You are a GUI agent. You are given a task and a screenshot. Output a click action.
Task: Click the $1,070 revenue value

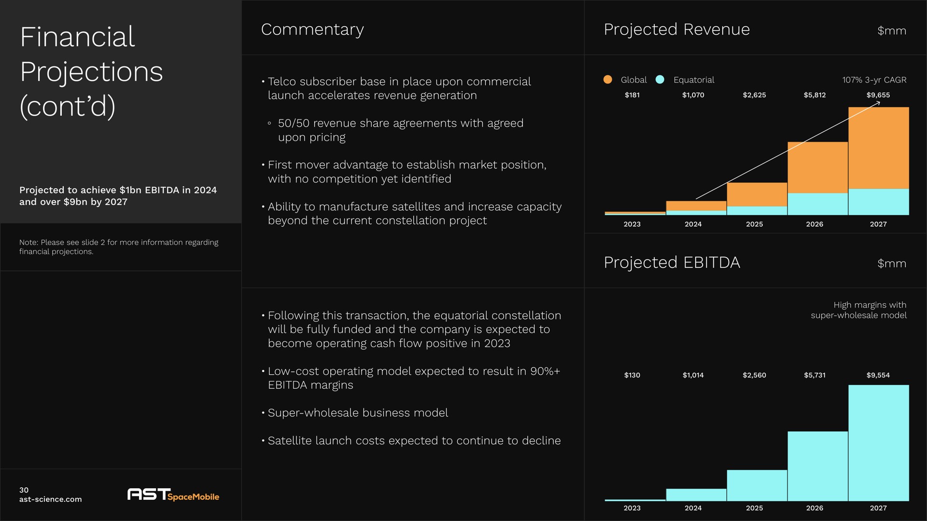693,95
